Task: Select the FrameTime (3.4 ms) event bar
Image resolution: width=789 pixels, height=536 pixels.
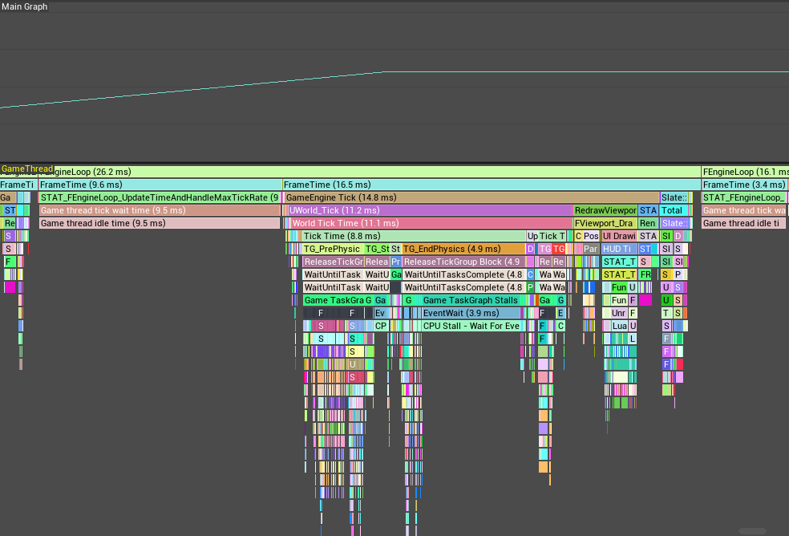Action: tap(745, 185)
